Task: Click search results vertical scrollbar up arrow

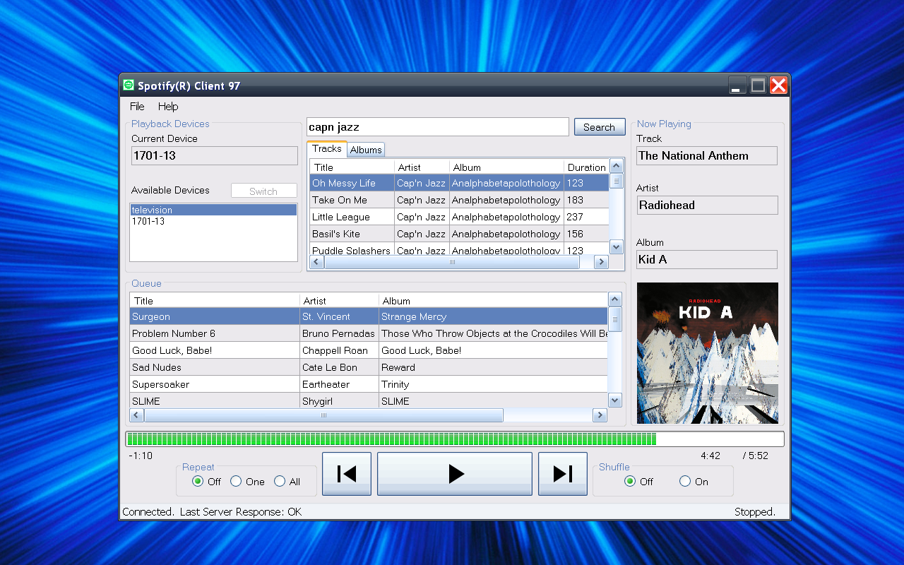Action: click(616, 166)
